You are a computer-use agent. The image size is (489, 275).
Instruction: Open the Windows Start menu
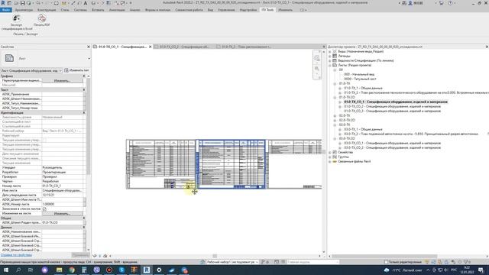tap(6, 270)
